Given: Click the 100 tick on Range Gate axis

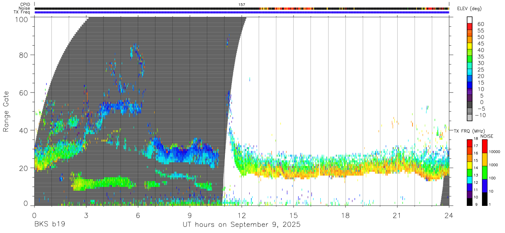Looking at the screenshot, I should coord(21,19).
